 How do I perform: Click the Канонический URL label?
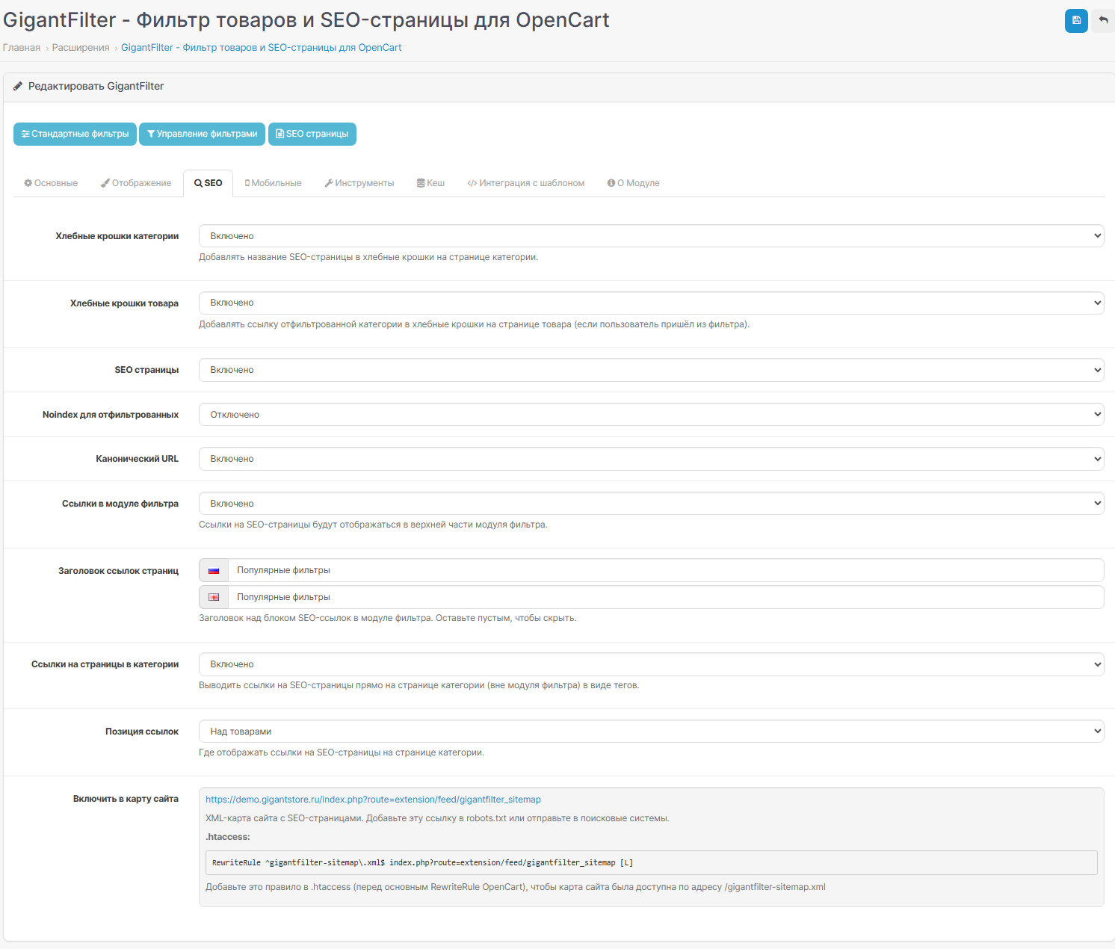[138, 459]
